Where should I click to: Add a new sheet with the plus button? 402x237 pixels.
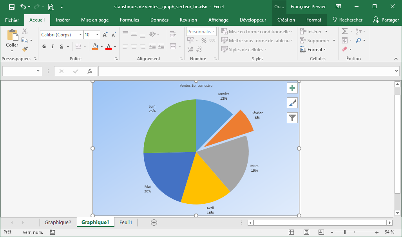[154, 223]
